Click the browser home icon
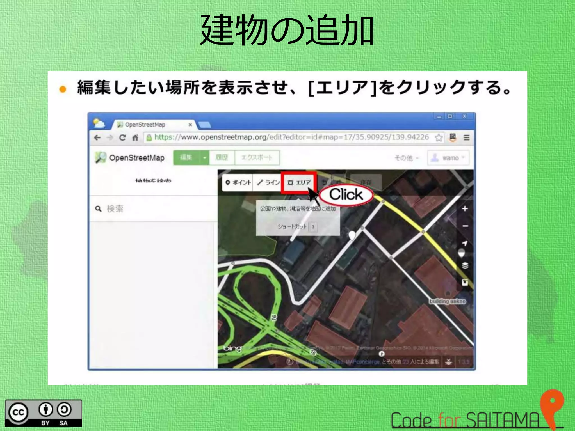The height and width of the screenshot is (431, 575). click(135, 137)
